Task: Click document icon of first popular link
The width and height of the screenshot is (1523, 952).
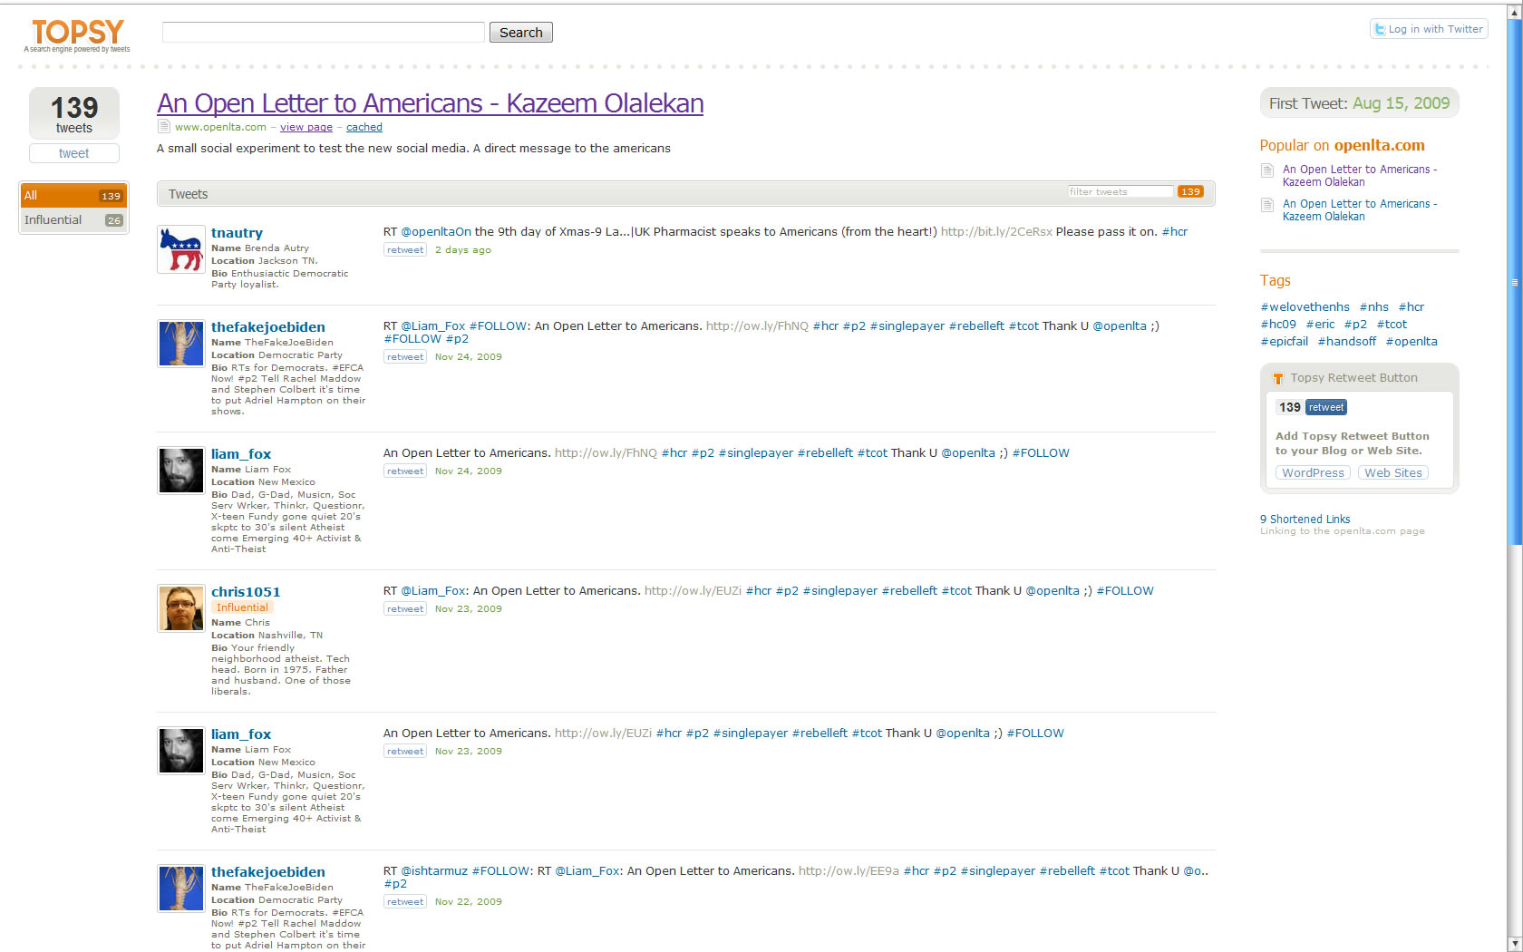Action: 1267,170
